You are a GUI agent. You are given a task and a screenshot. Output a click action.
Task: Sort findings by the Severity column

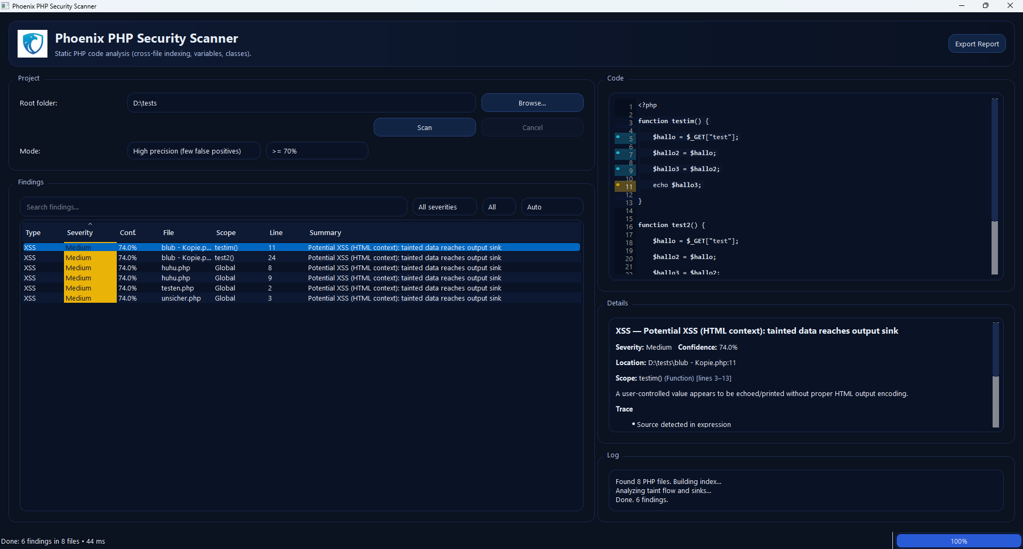80,233
